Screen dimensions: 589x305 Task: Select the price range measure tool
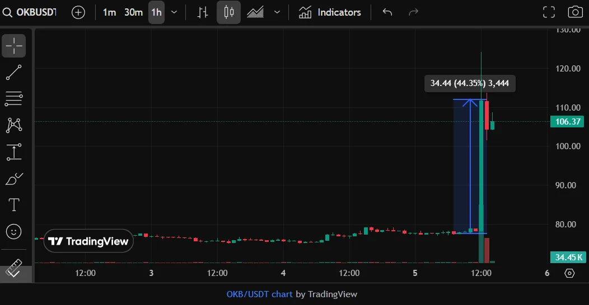14,152
